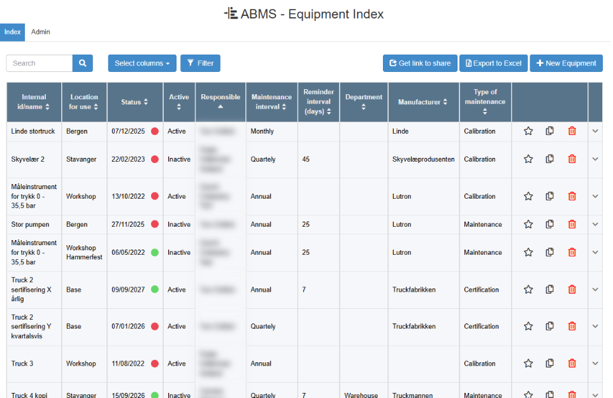
Task: Delete Truck 2 sertifisering Y kvartalsvis entry
Action: tap(572, 326)
